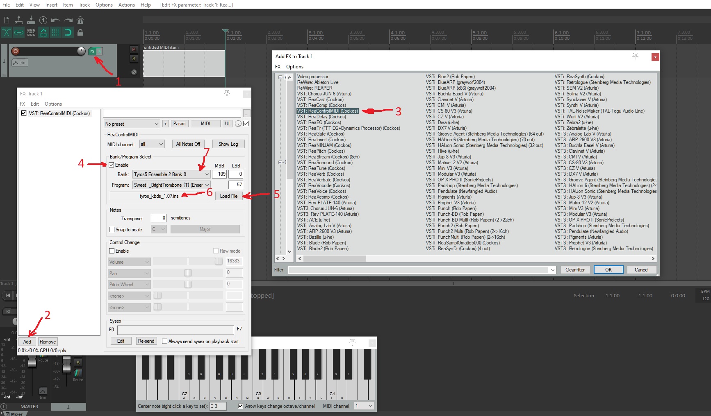The height and width of the screenshot is (416, 711).
Task: Enable the Control Change checkbox
Action: point(112,251)
